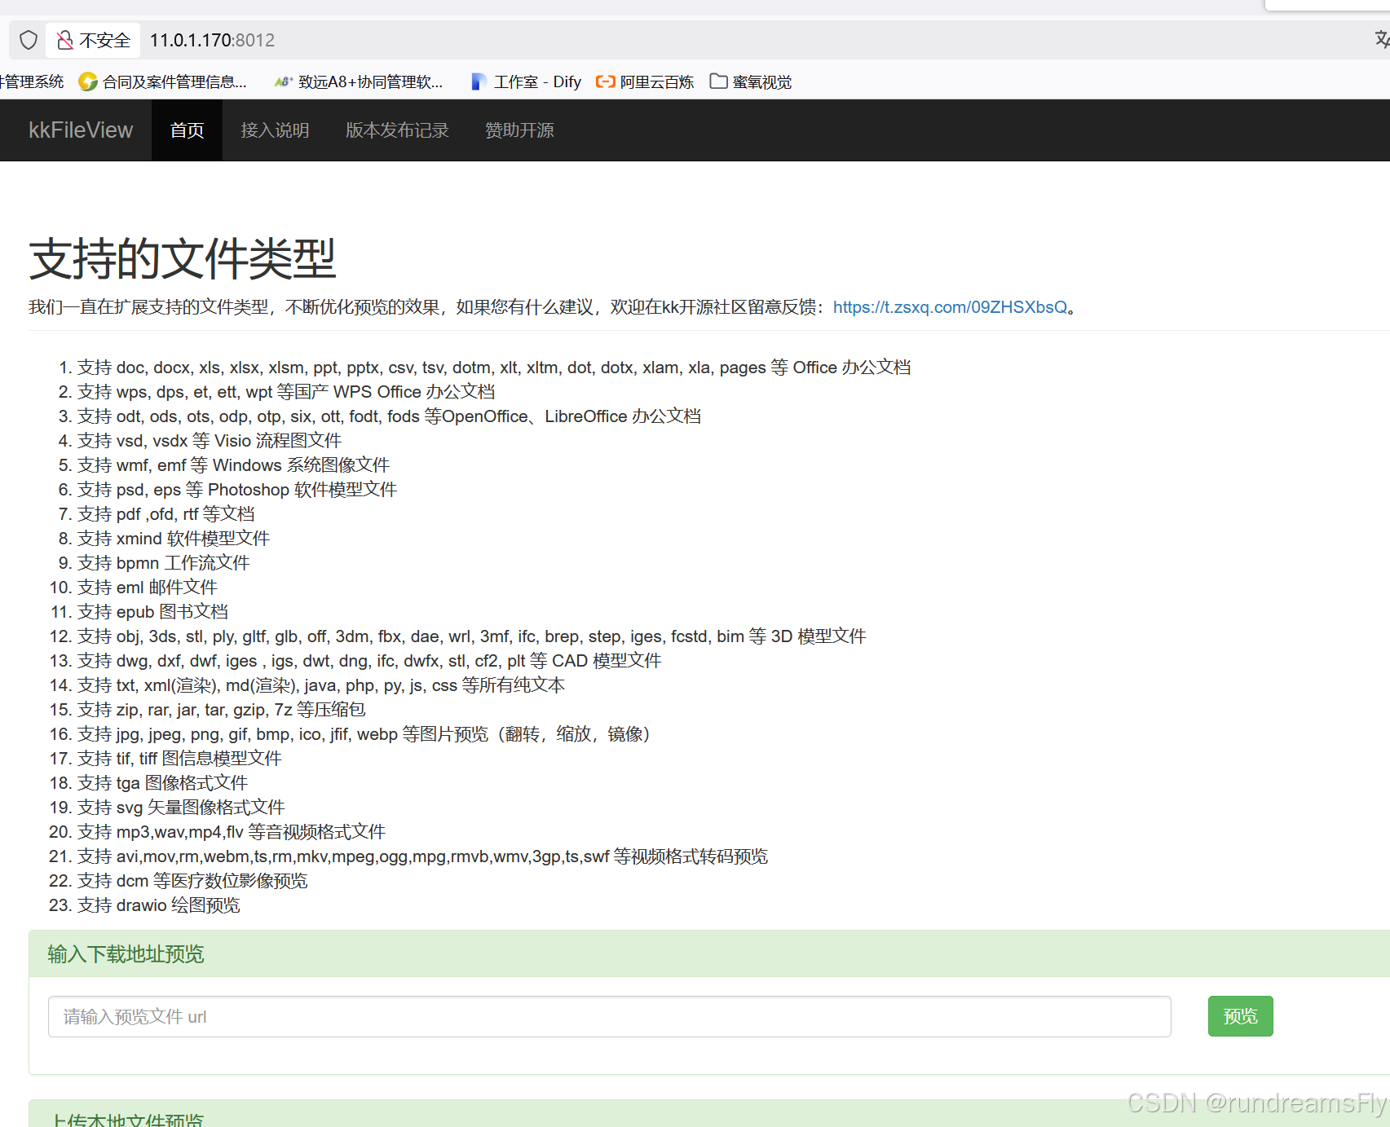Click the insecure connection padlock icon
Image resolution: width=1390 pixels, height=1127 pixels.
coord(65,40)
